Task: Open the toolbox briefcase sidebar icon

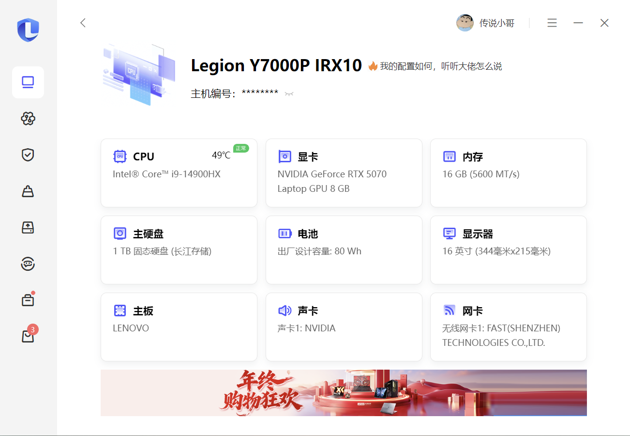Action: point(28,300)
